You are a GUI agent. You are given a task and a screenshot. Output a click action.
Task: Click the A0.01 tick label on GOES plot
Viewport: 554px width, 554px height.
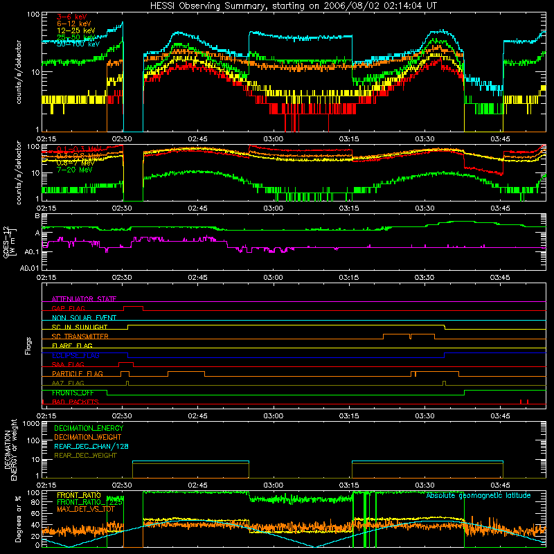point(30,268)
